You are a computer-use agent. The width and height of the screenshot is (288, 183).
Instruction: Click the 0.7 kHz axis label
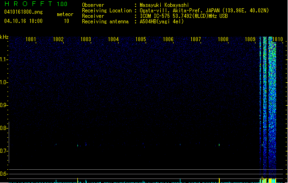click(4, 151)
